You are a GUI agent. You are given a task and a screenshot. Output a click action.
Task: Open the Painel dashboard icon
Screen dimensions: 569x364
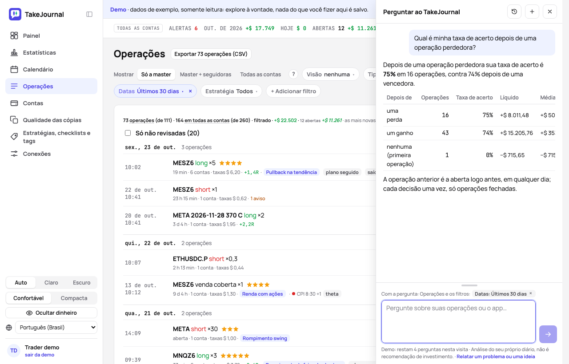coord(14,36)
